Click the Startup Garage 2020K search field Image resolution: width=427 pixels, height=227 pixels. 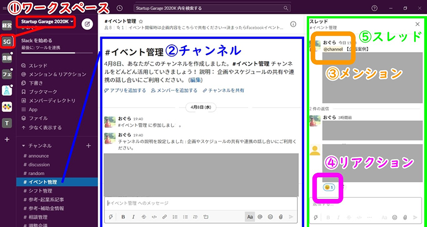click(x=212, y=8)
